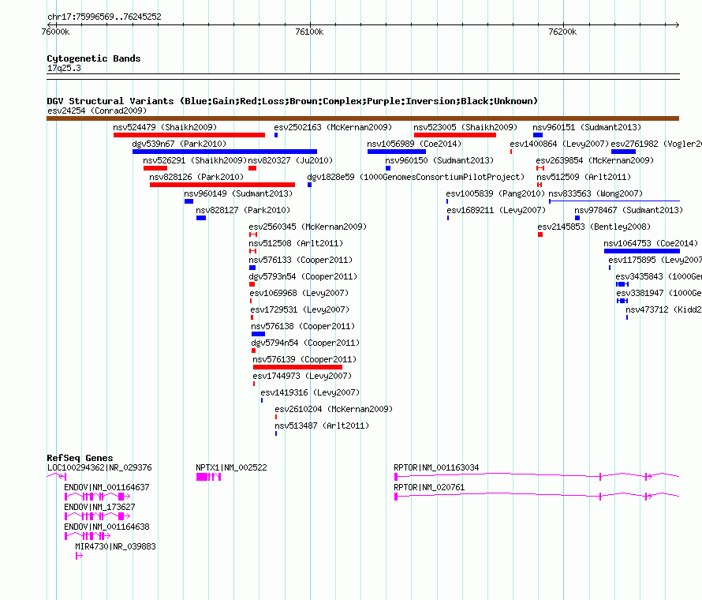This screenshot has height=600, width=702.
Task: Select the blue nsv1064753 gain bar
Action: tap(641, 251)
